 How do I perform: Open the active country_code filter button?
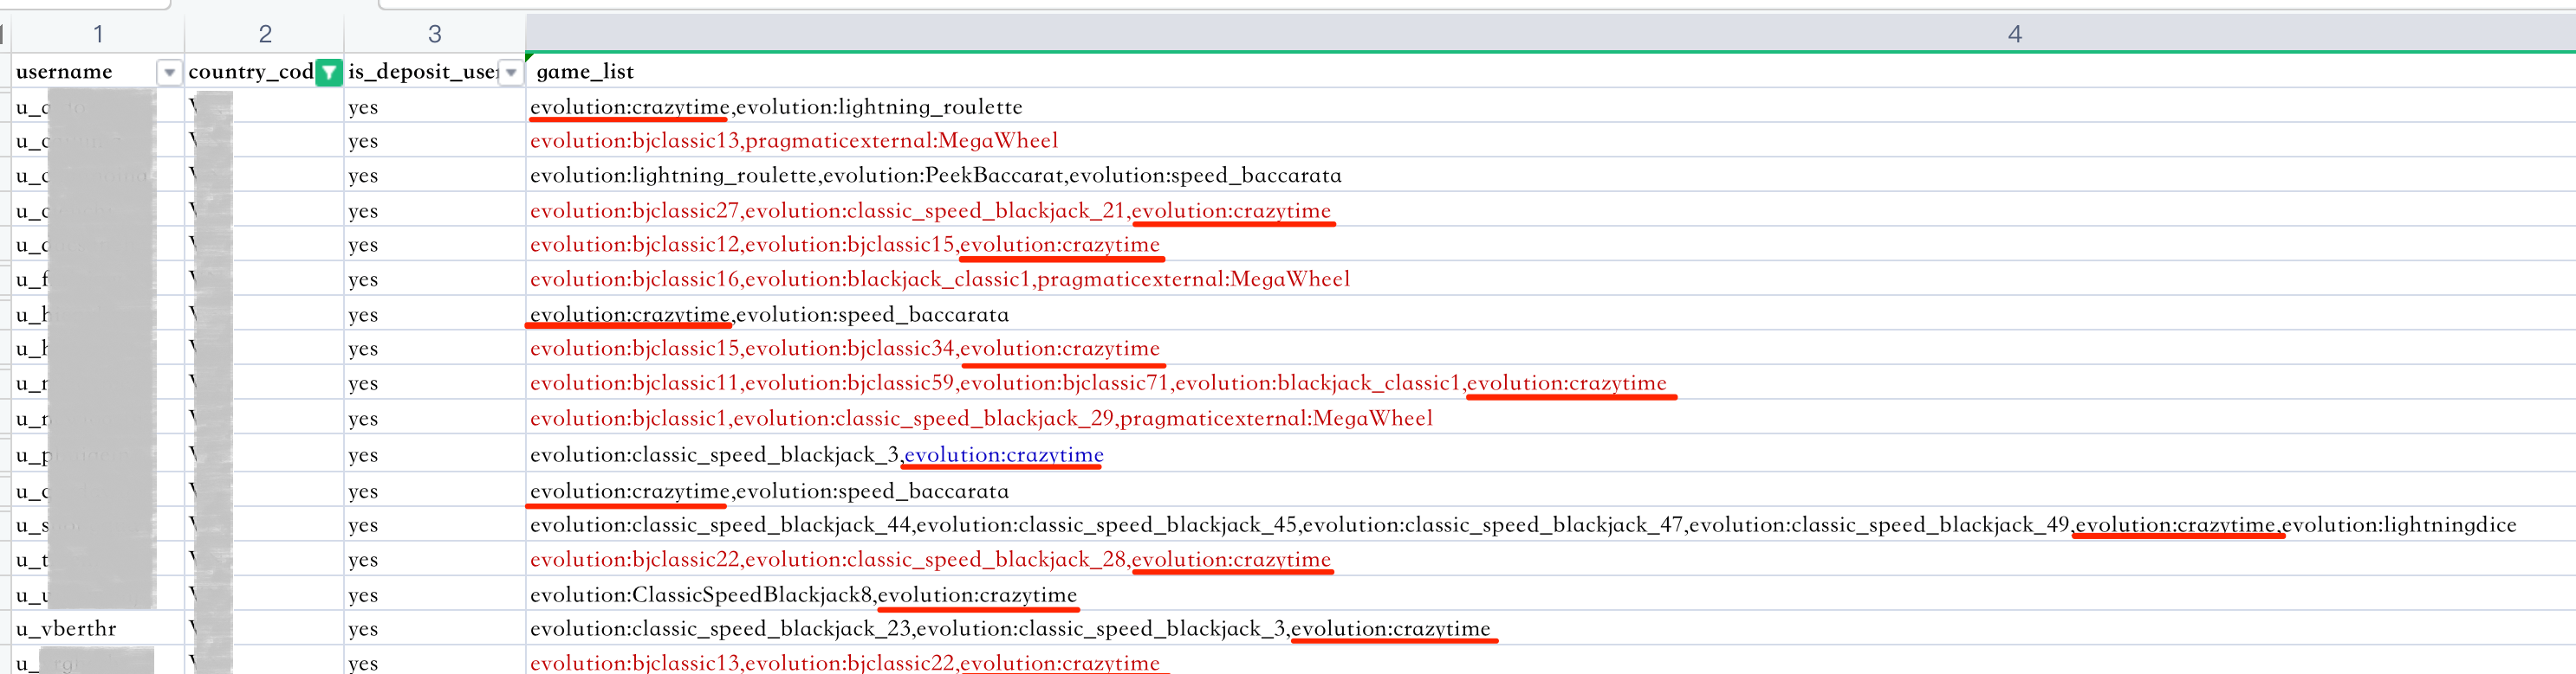[329, 72]
